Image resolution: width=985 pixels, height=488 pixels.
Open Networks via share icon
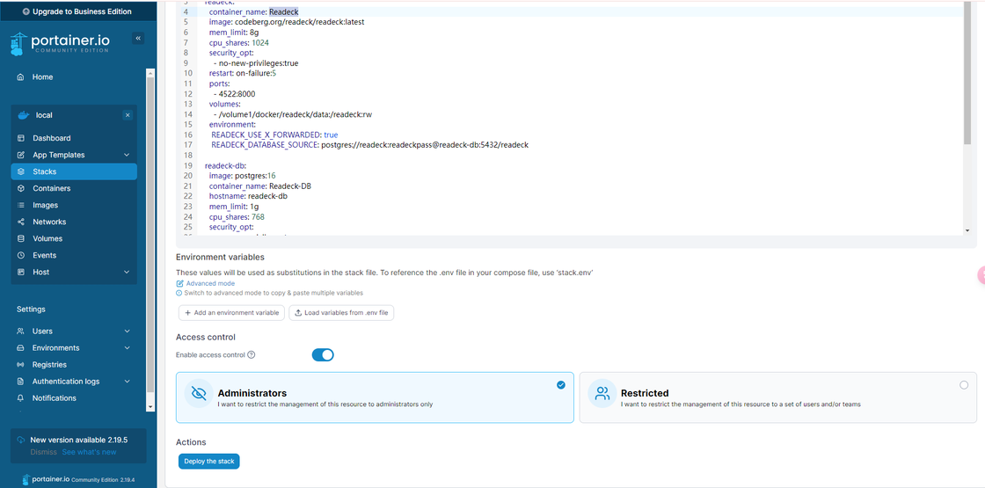point(21,222)
